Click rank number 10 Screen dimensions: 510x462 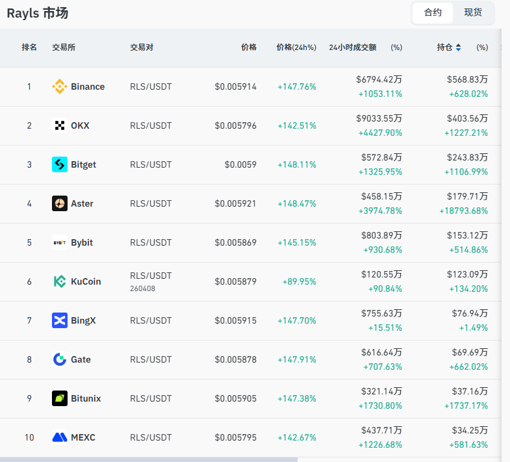[x=29, y=437]
